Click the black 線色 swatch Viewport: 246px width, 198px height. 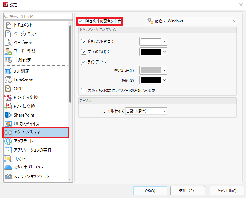[151, 80]
